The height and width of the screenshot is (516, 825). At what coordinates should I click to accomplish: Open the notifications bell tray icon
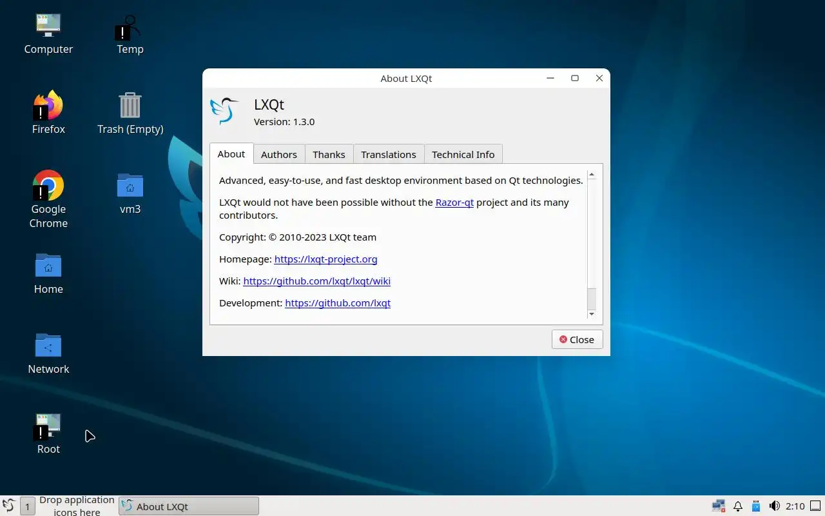tap(738, 506)
